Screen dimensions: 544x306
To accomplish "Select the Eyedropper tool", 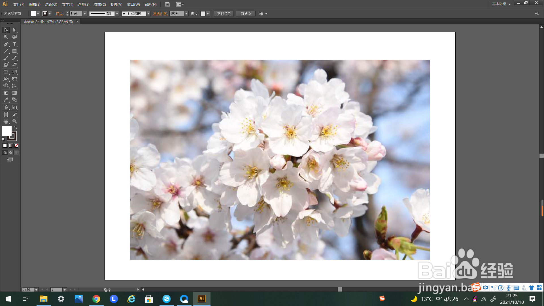I will [x=6, y=100].
